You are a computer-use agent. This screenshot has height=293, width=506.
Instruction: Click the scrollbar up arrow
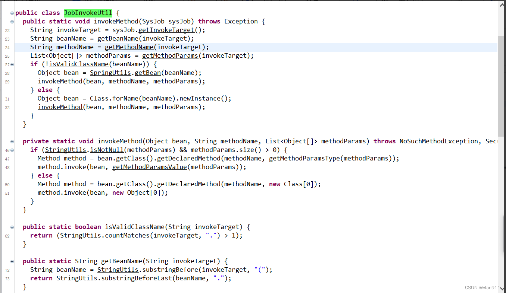coord(503,4)
